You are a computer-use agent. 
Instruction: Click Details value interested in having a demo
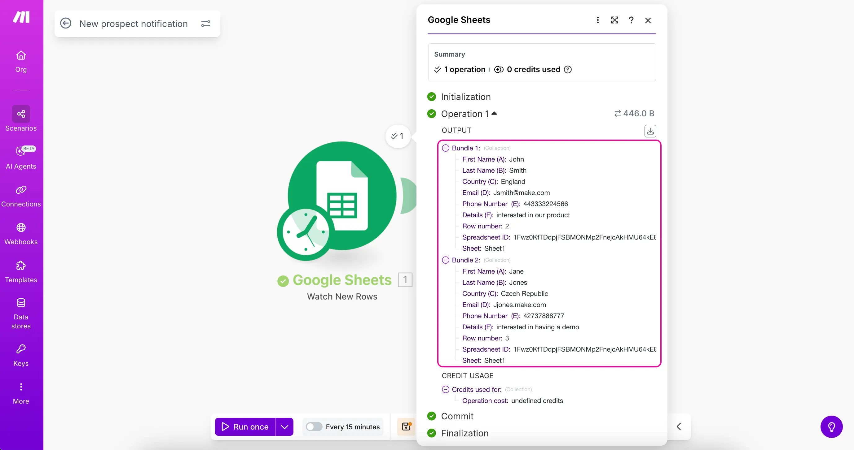pyautogui.click(x=538, y=327)
